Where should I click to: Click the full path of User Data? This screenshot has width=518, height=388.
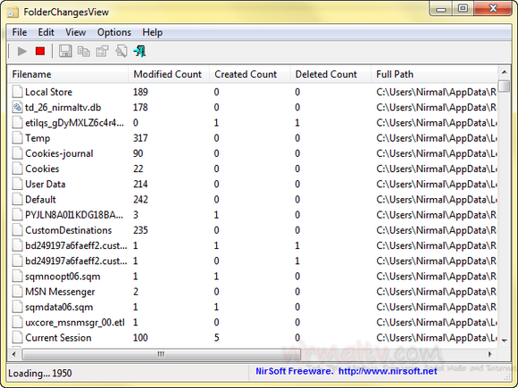[437, 184]
